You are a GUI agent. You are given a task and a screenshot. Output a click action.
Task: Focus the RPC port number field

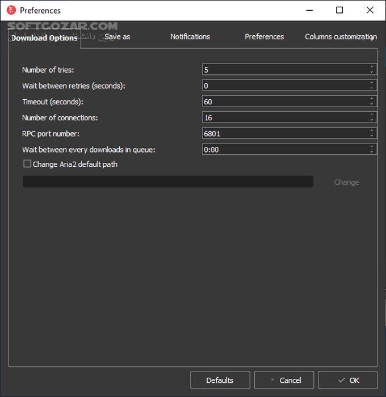284,133
